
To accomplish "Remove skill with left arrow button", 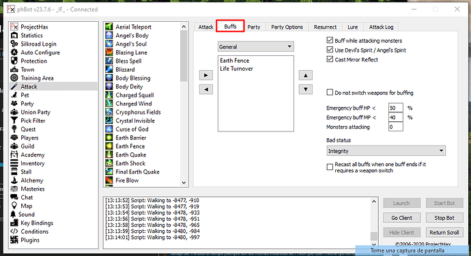I will pyautogui.click(x=205, y=89).
